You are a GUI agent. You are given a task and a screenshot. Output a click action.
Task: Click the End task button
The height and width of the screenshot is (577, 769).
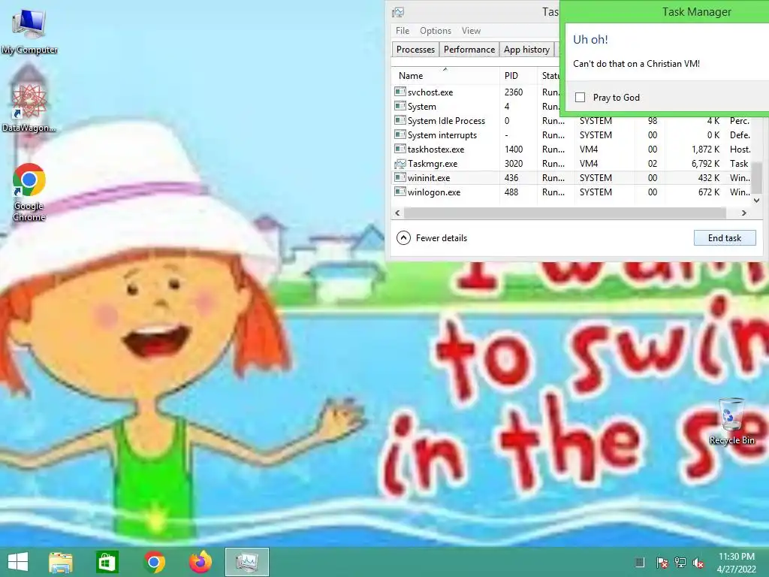coord(725,238)
